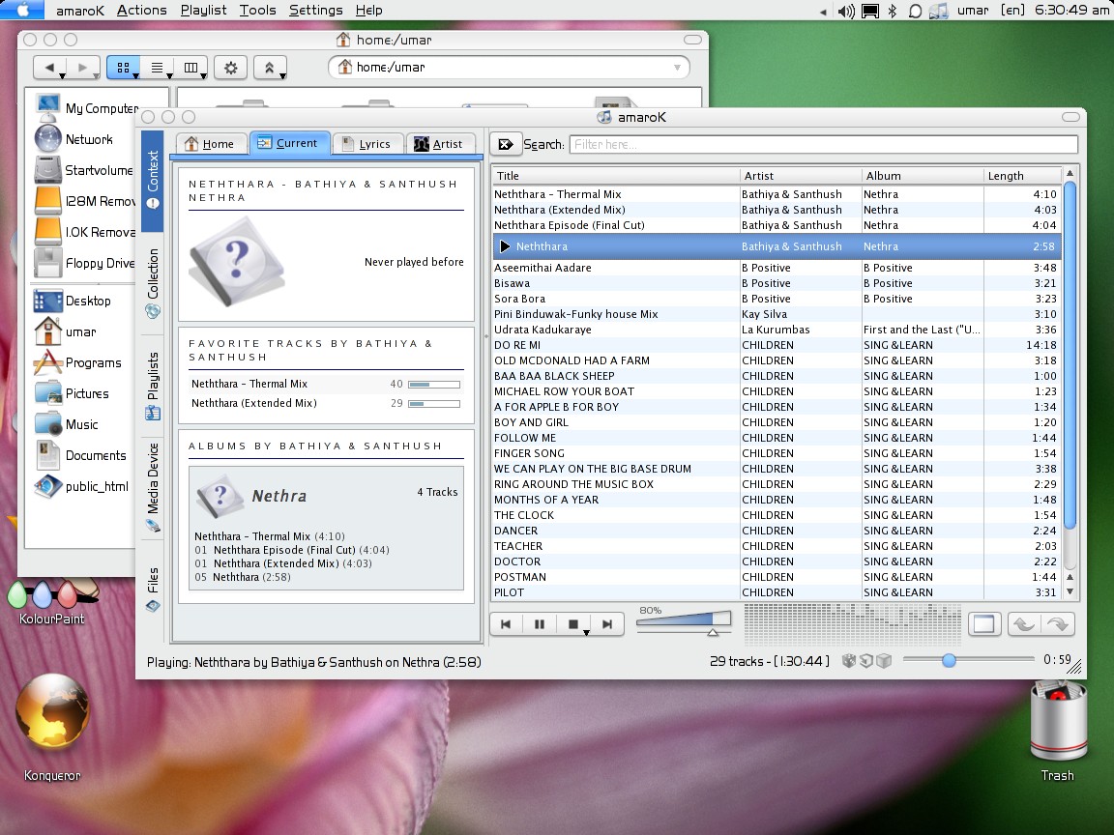Click the Bluetooth icon in menu bar
Screen dimensions: 1114x835
point(893,11)
